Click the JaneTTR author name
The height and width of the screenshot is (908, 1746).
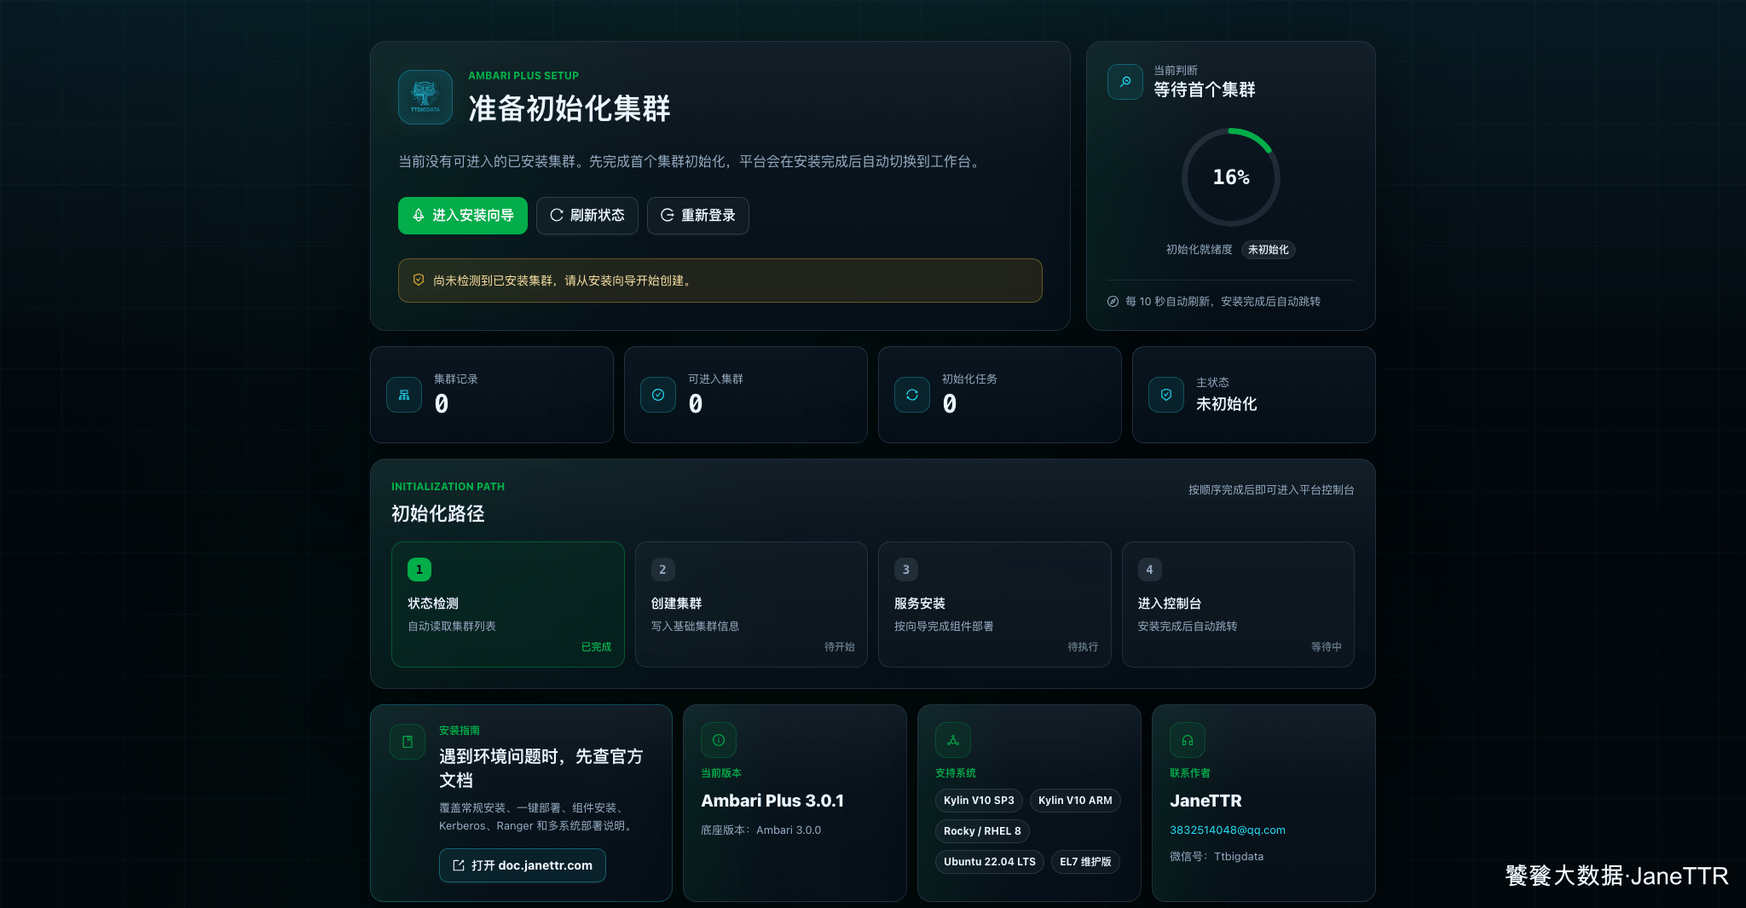[1205, 801]
